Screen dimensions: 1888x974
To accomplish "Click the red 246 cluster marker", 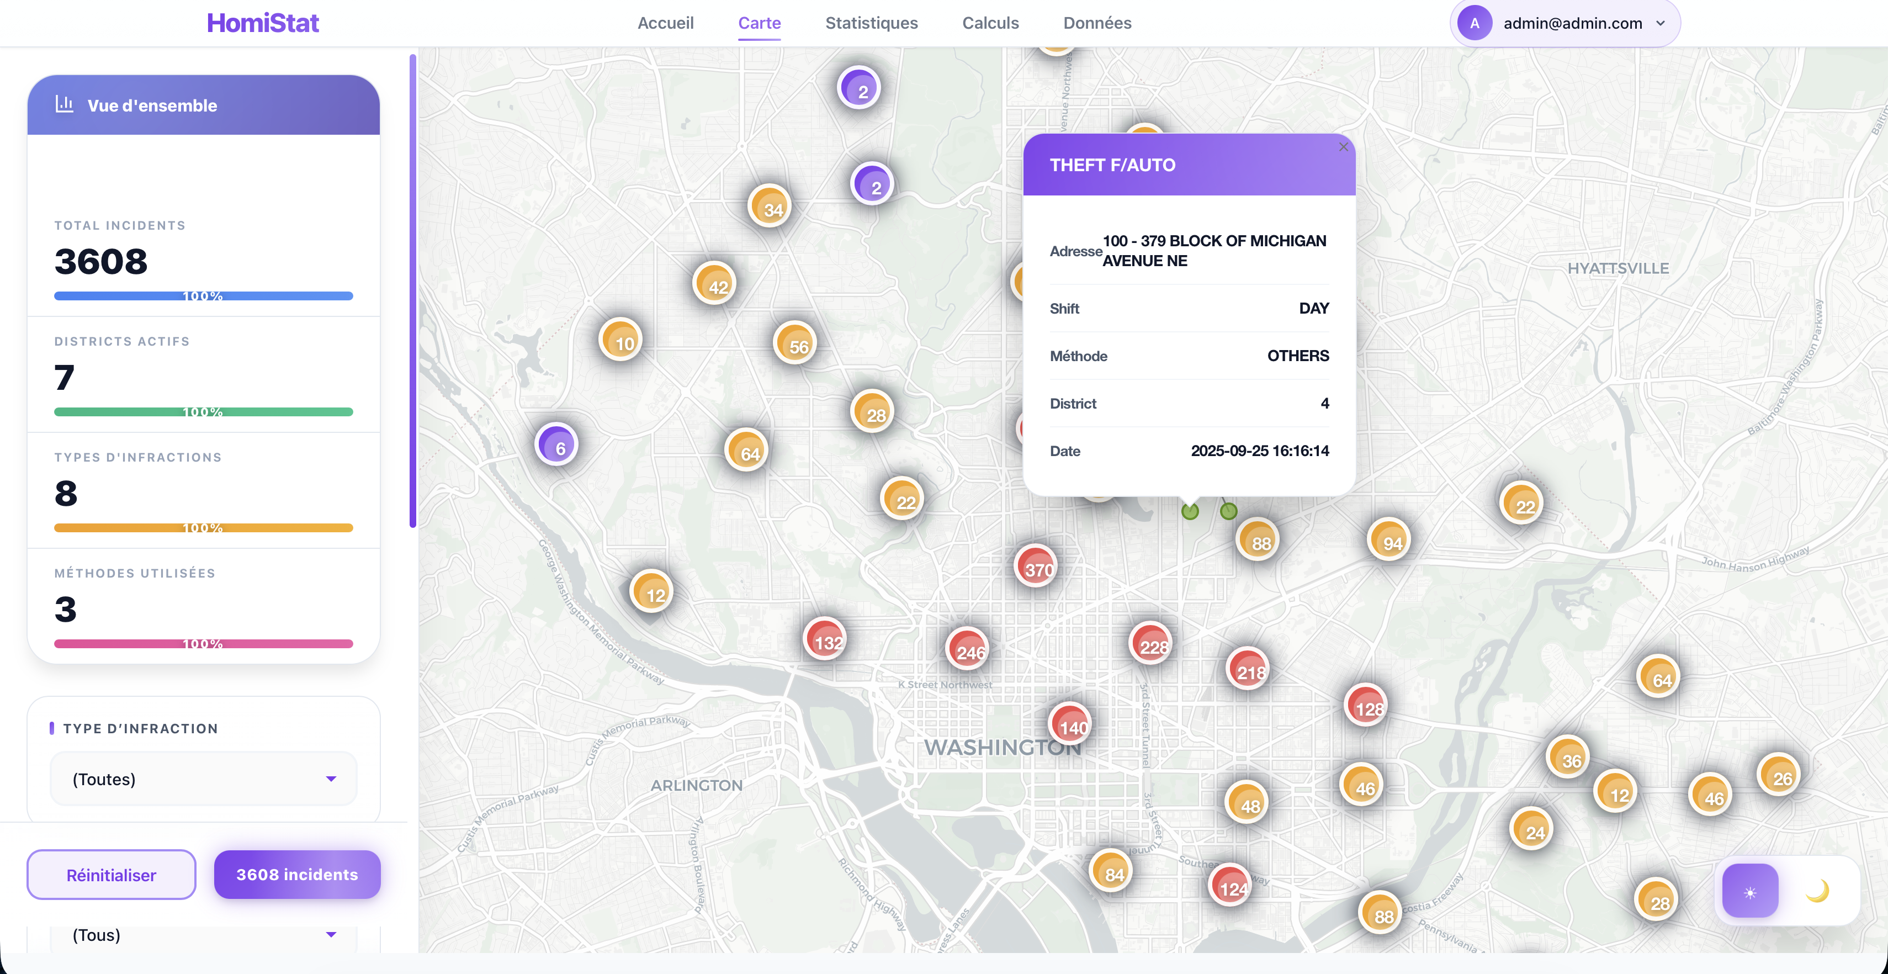I will point(967,650).
